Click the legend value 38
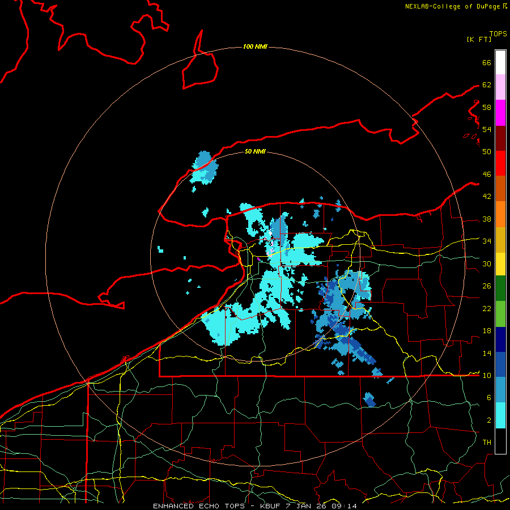 point(487,219)
